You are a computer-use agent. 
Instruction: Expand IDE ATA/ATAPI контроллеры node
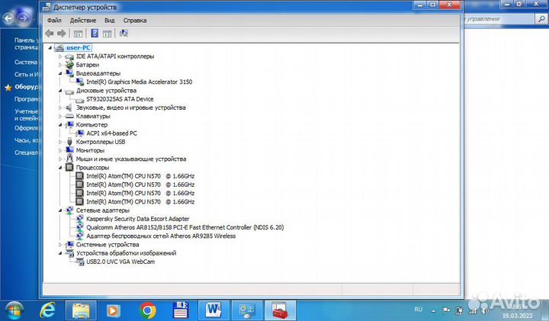point(60,56)
